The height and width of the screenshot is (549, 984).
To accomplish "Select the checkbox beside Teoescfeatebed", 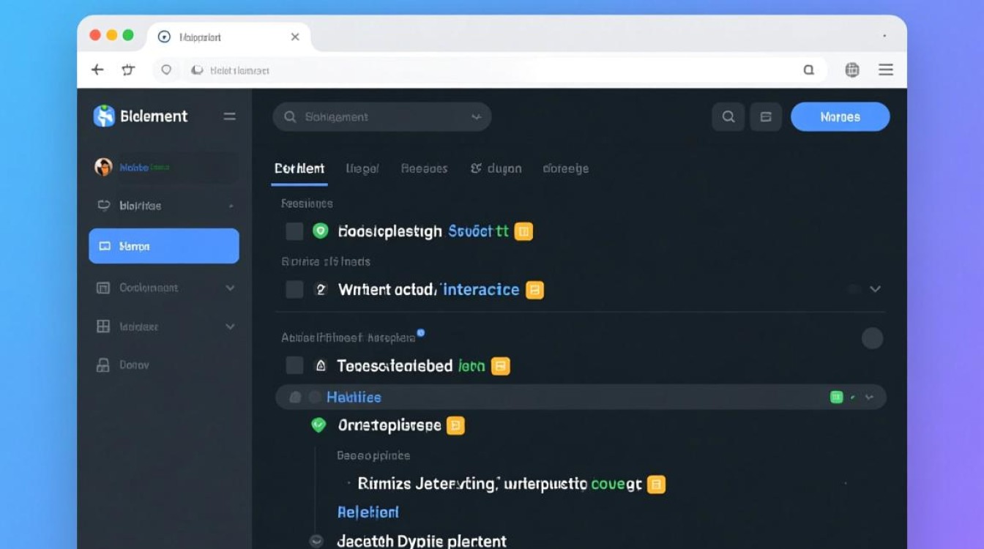I will tap(294, 365).
